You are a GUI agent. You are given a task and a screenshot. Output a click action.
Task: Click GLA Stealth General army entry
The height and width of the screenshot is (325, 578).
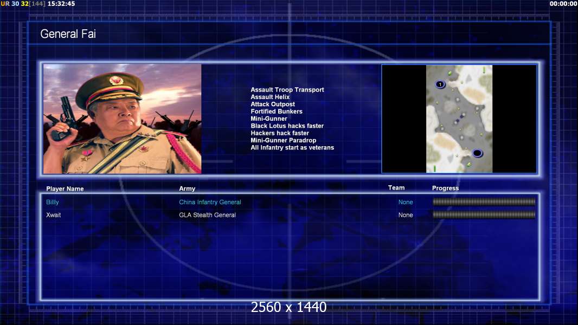(208, 215)
